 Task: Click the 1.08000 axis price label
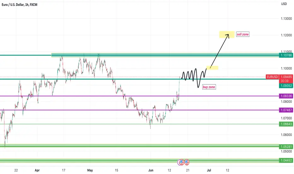click(286, 102)
